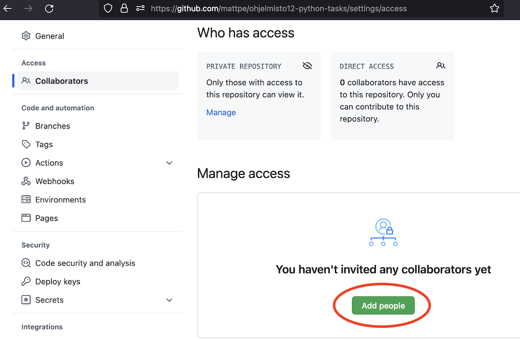Image resolution: width=520 pixels, height=340 pixels.
Task: Open the Tags settings page
Action: (44, 144)
